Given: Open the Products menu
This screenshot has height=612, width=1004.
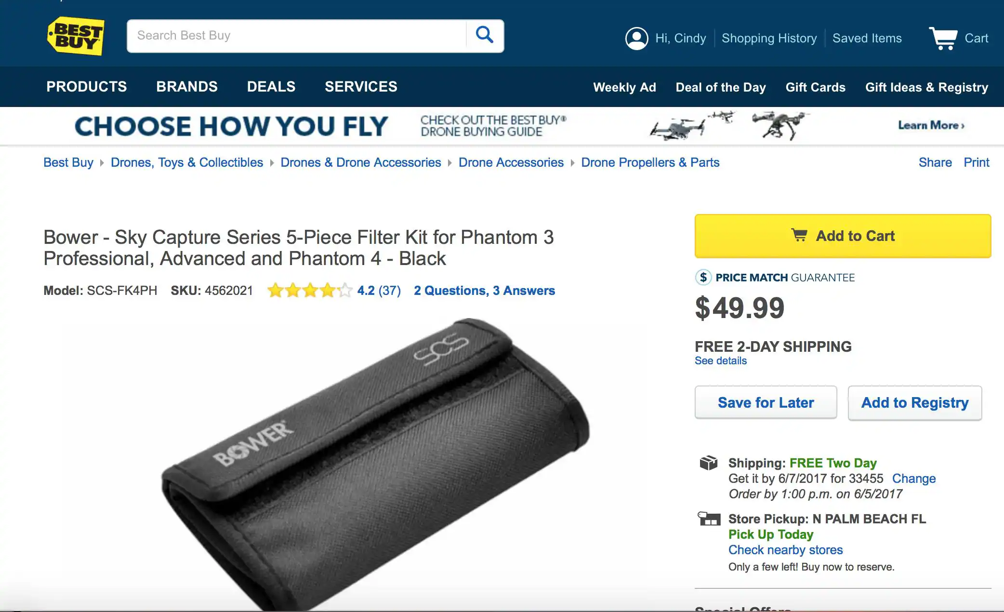Looking at the screenshot, I should pos(87,87).
